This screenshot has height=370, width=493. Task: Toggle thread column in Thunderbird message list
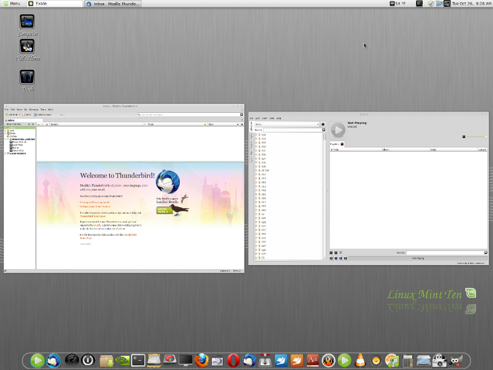[x=39, y=125]
